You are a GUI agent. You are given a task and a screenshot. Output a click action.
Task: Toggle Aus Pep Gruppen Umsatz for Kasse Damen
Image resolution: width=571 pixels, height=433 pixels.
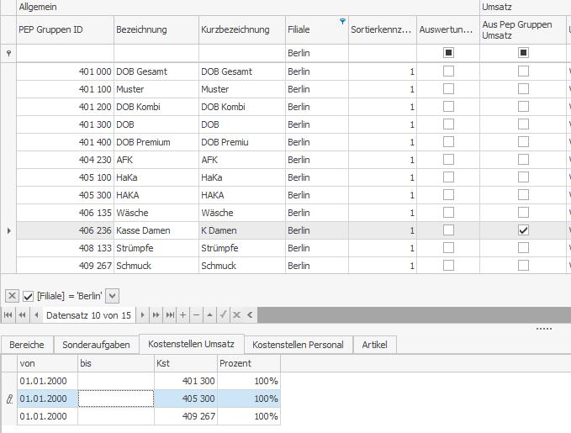click(523, 230)
